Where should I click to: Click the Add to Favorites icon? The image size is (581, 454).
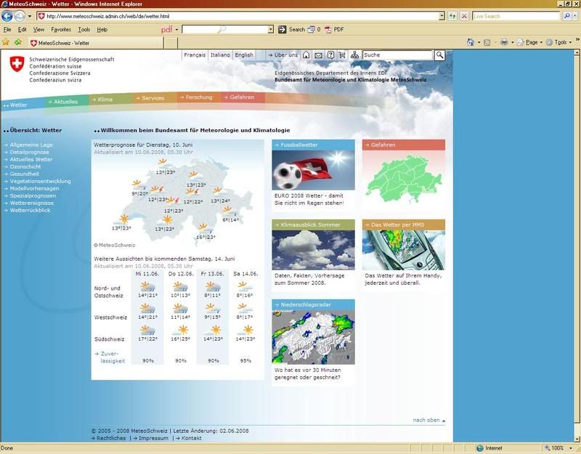(x=17, y=42)
